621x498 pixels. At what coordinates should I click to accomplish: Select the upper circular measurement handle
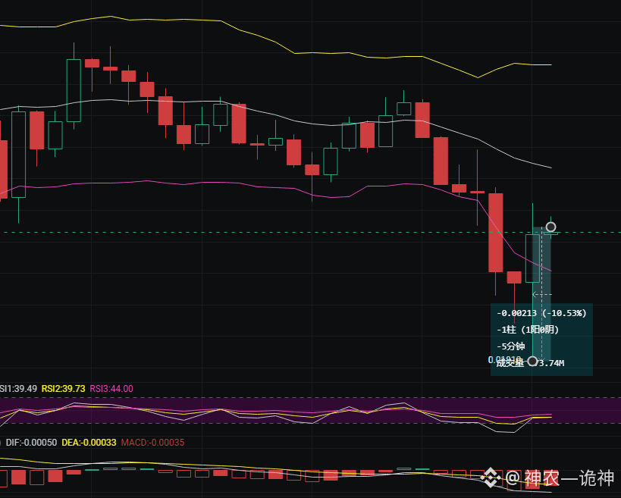coord(551,227)
